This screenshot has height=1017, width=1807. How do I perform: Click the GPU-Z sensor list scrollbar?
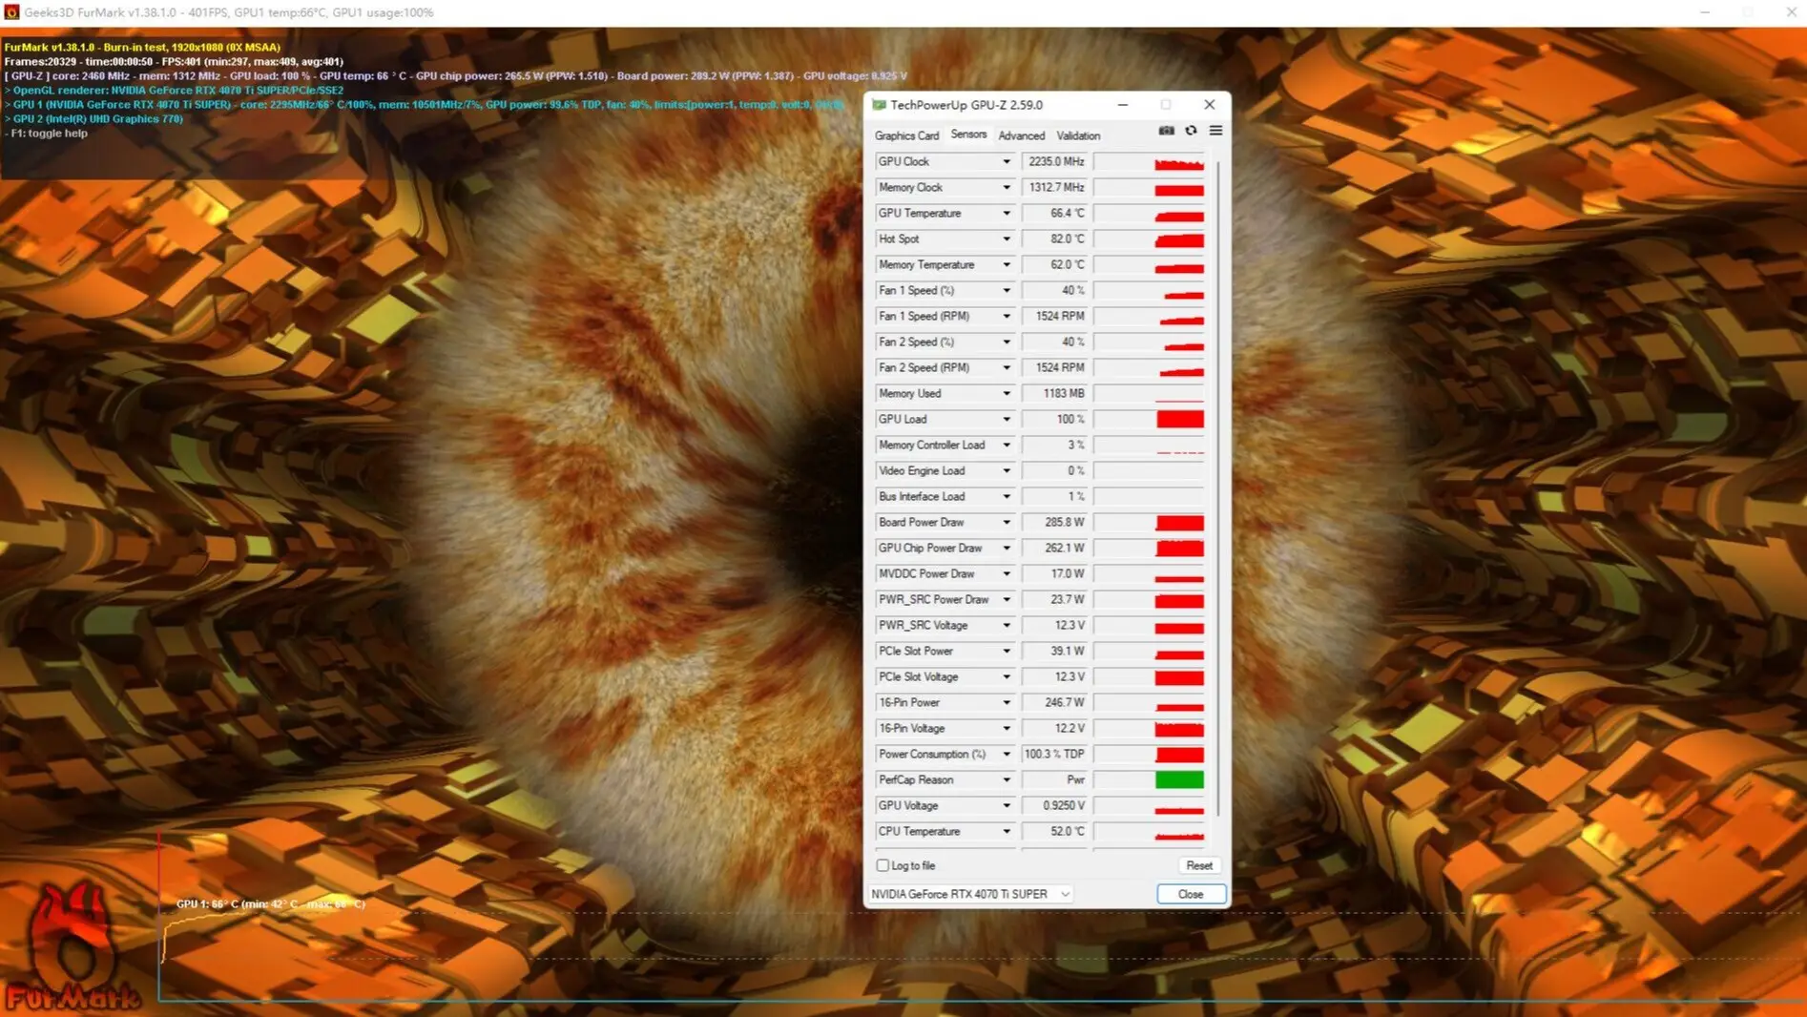[1217, 487]
